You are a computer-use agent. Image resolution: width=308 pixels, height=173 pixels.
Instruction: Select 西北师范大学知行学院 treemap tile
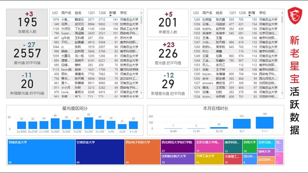(x=178, y=146)
